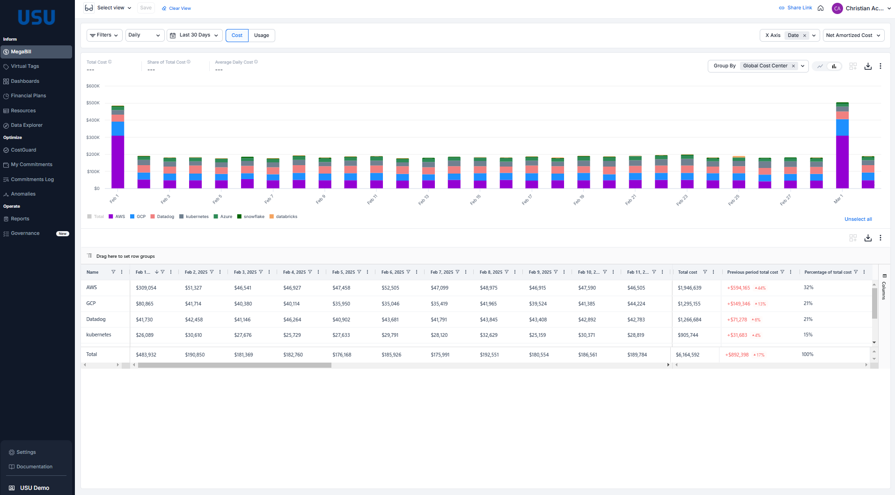Open Feb 2, 2025 column menu

[220, 272]
